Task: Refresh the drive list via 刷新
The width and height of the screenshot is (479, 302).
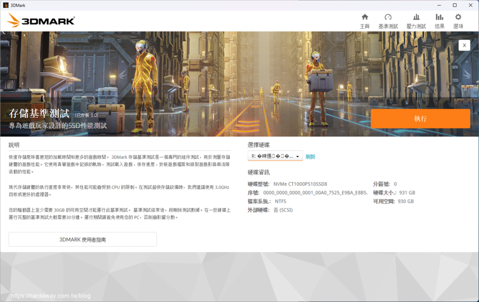Action: click(x=311, y=156)
